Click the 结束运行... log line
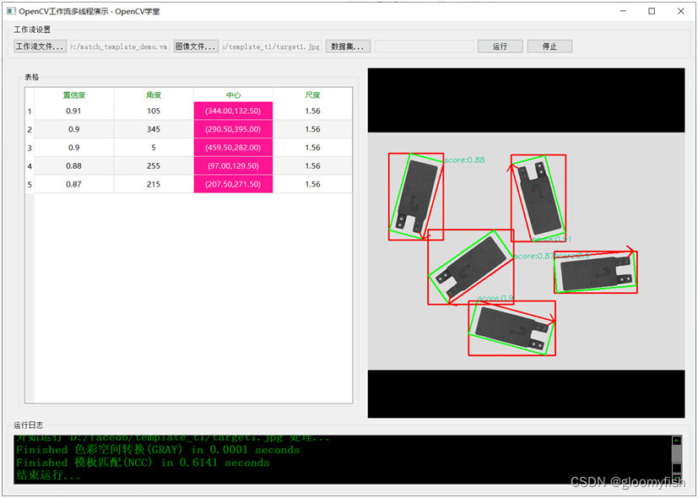Viewport: 698px width, 498px height. click(x=48, y=475)
